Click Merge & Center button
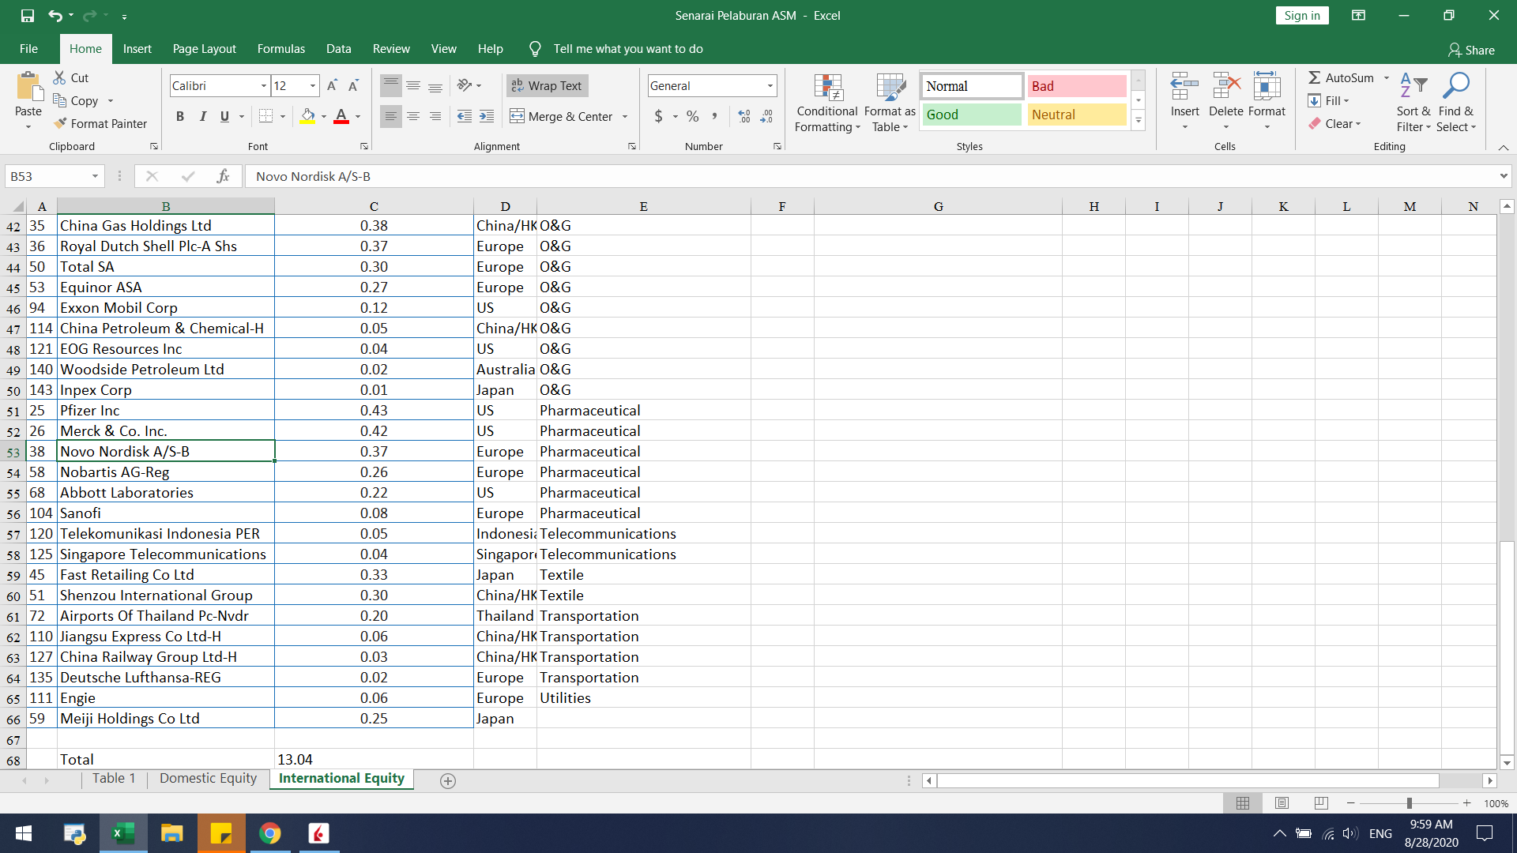 coord(562,116)
